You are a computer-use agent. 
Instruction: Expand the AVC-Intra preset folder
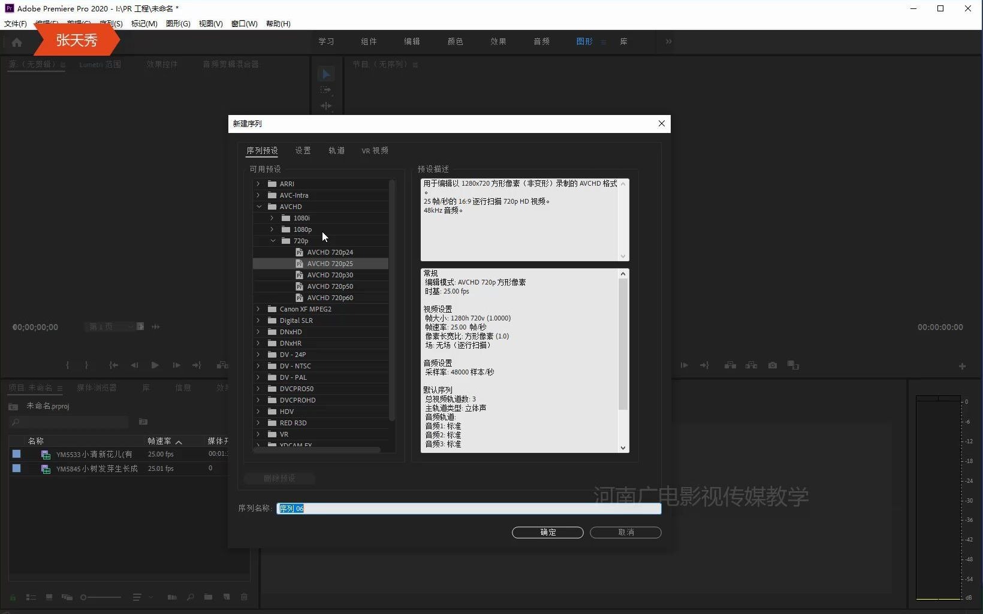click(258, 195)
